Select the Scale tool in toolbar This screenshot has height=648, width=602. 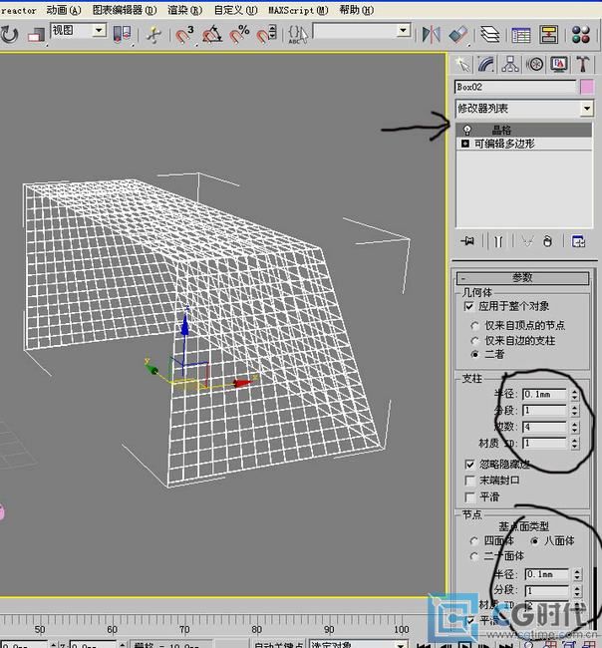(36, 35)
